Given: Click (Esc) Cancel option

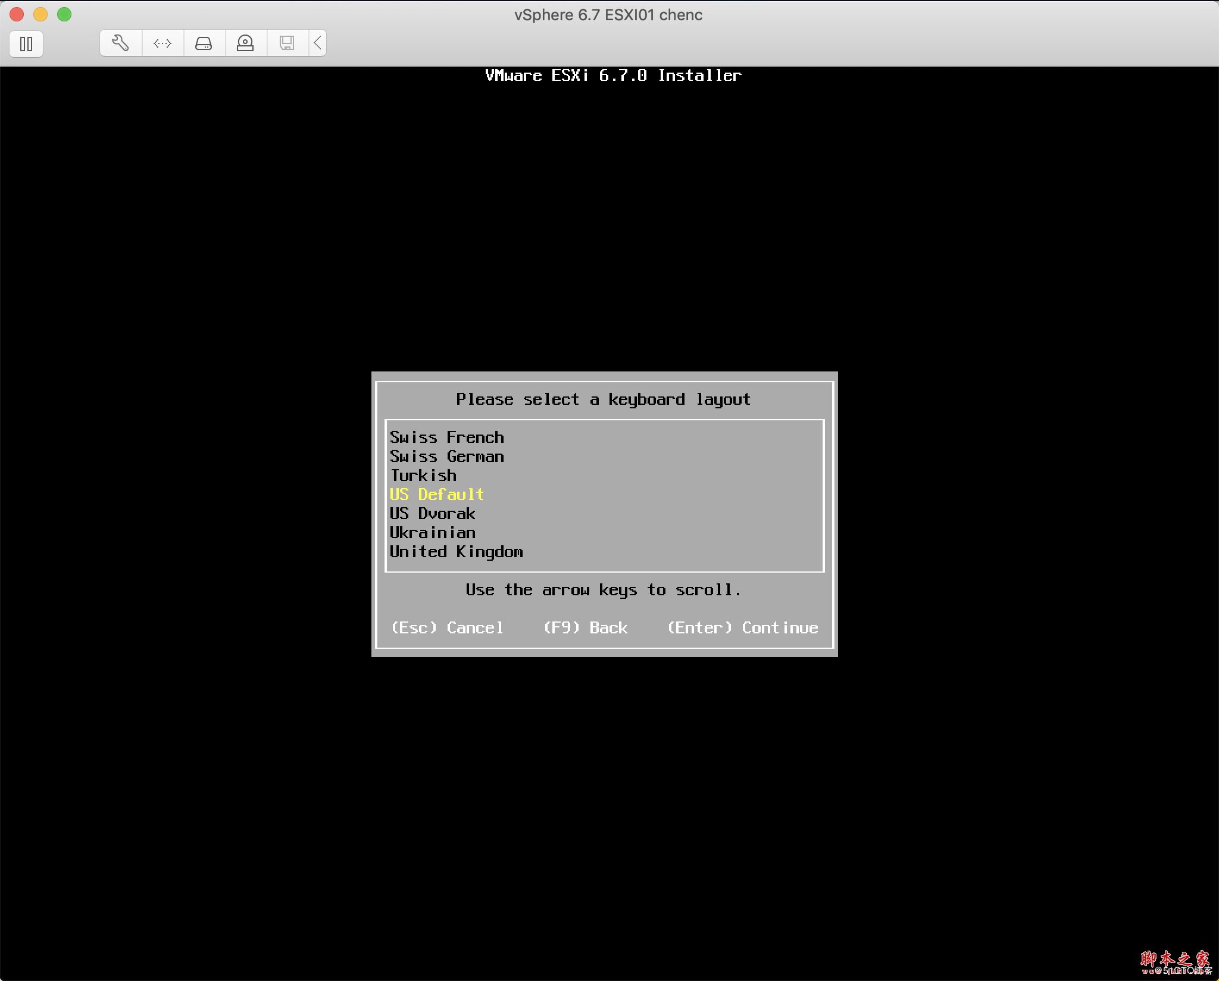Looking at the screenshot, I should tap(447, 628).
